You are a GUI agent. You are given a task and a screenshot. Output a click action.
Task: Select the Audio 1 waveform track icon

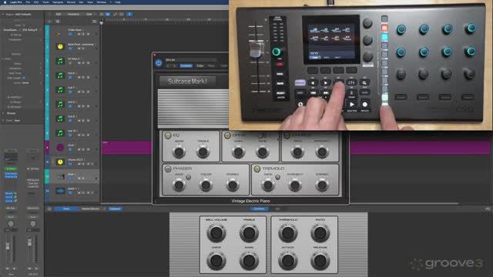click(60, 191)
